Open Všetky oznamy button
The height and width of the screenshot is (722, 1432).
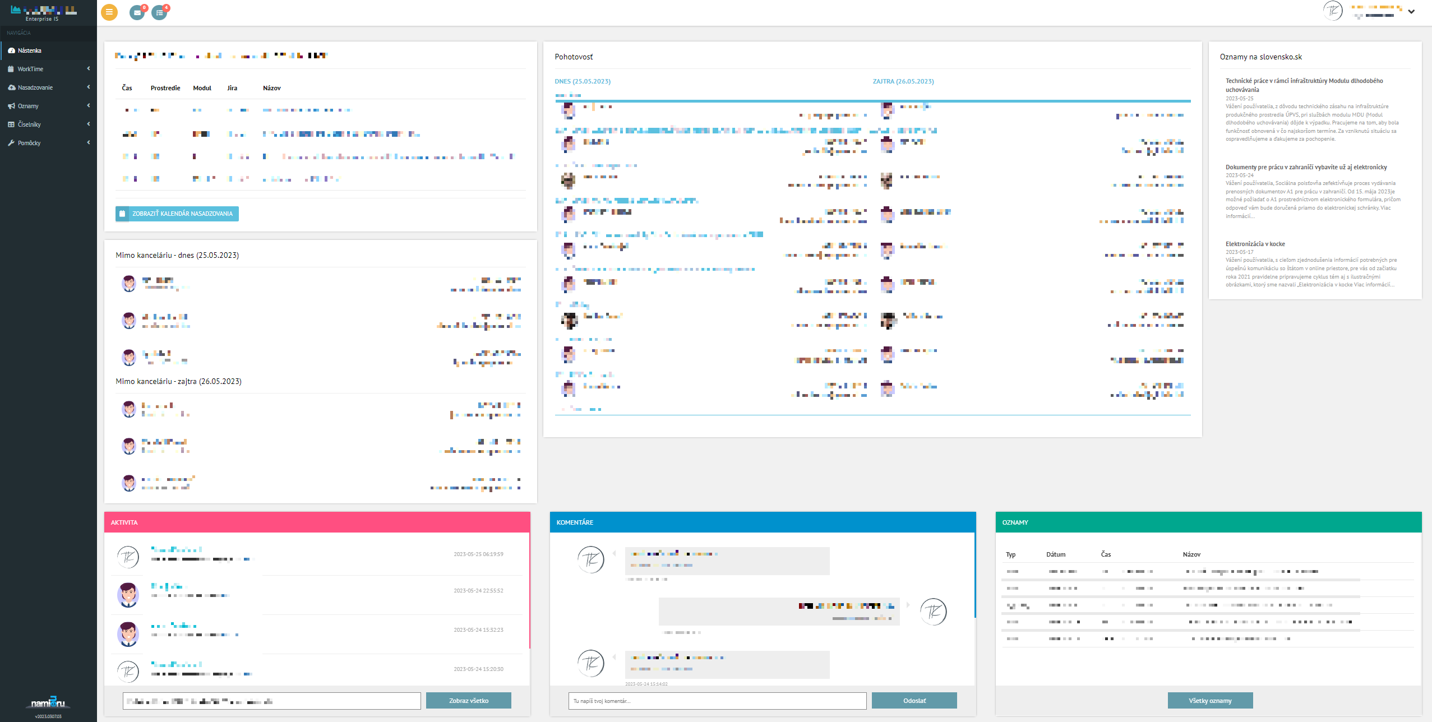point(1210,701)
